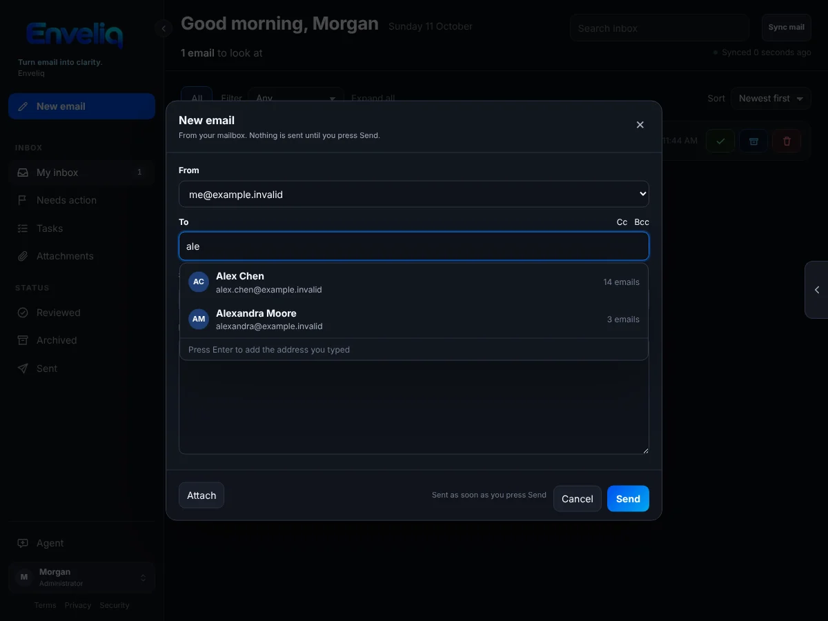Collapse the sidebar with the chevron icon
828x621 pixels.
tap(164, 28)
